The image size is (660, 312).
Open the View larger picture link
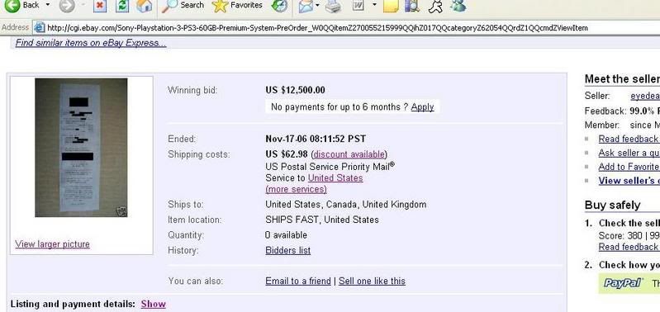tap(52, 243)
